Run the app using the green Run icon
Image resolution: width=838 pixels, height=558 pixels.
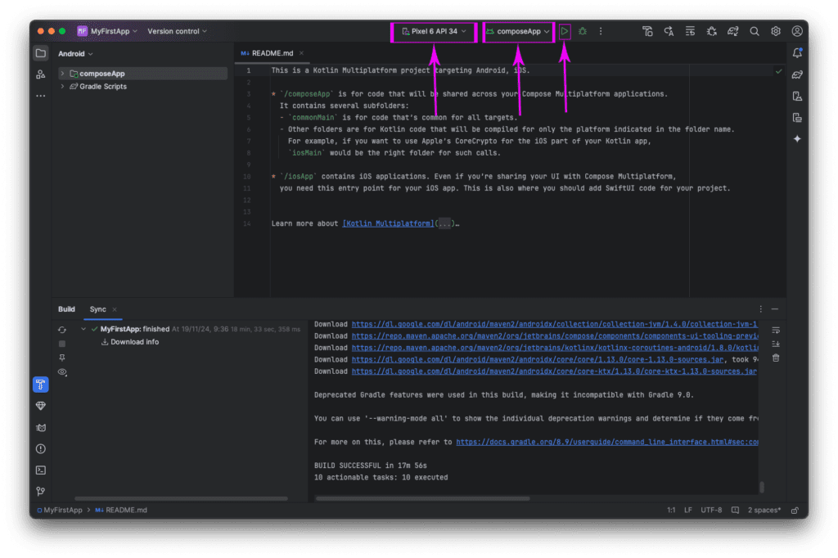[565, 31]
